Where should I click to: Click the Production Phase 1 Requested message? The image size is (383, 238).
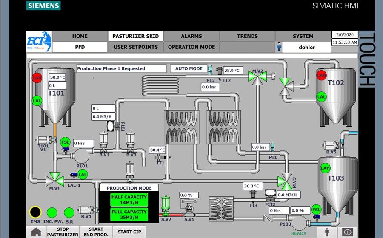tap(121, 68)
